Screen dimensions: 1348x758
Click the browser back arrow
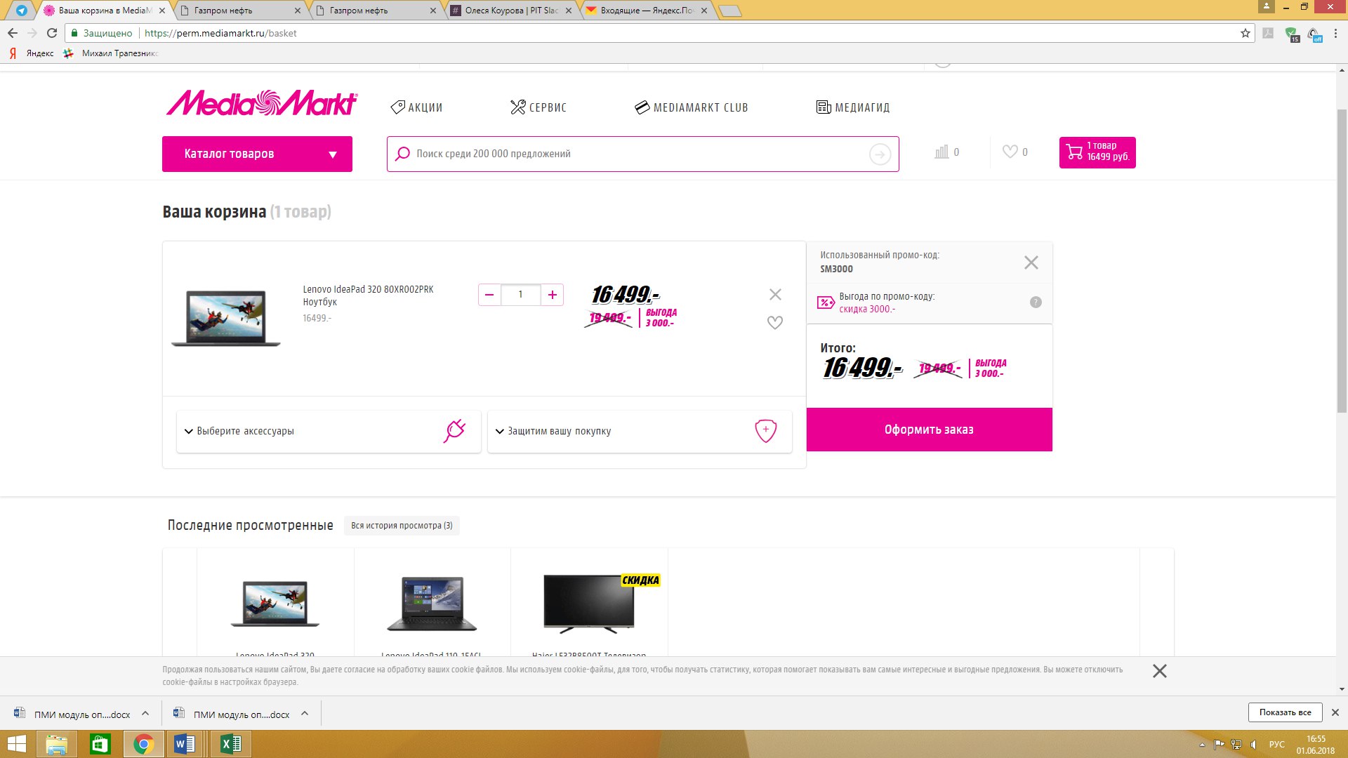(13, 33)
